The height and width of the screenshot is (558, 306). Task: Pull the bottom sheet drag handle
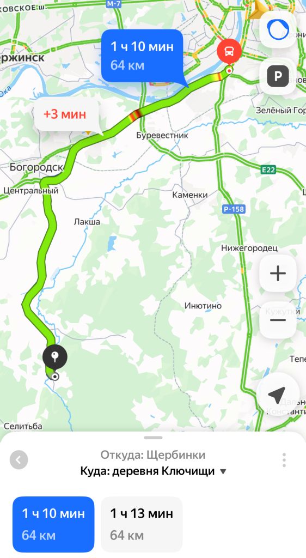pos(153,438)
